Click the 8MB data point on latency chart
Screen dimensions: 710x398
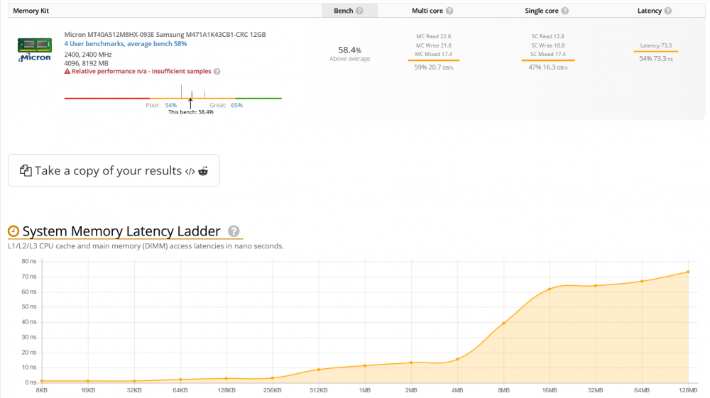point(503,324)
